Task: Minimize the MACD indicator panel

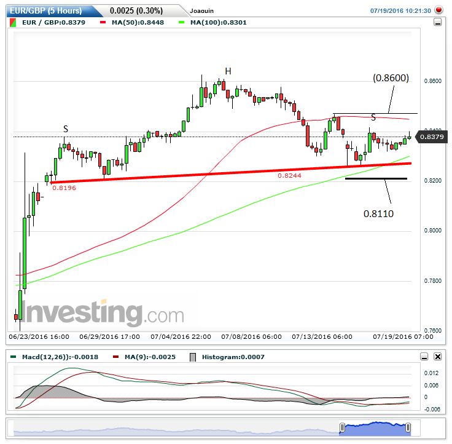Action: (424, 357)
